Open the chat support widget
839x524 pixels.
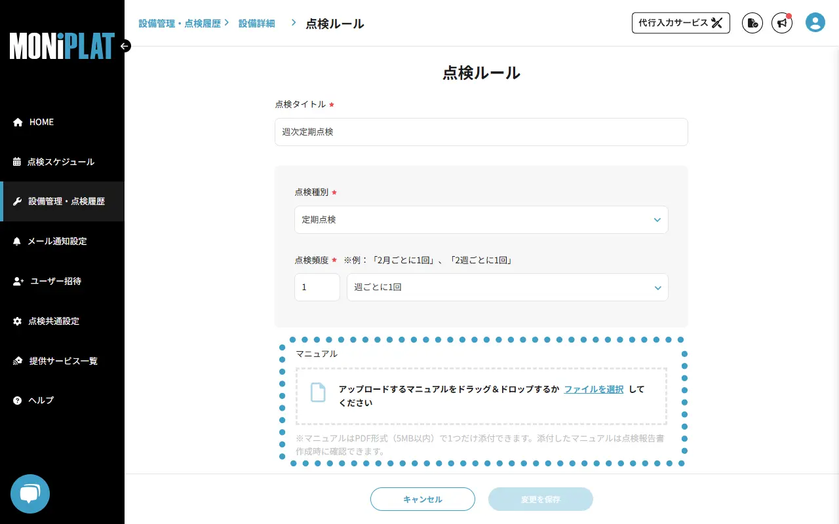(x=30, y=494)
